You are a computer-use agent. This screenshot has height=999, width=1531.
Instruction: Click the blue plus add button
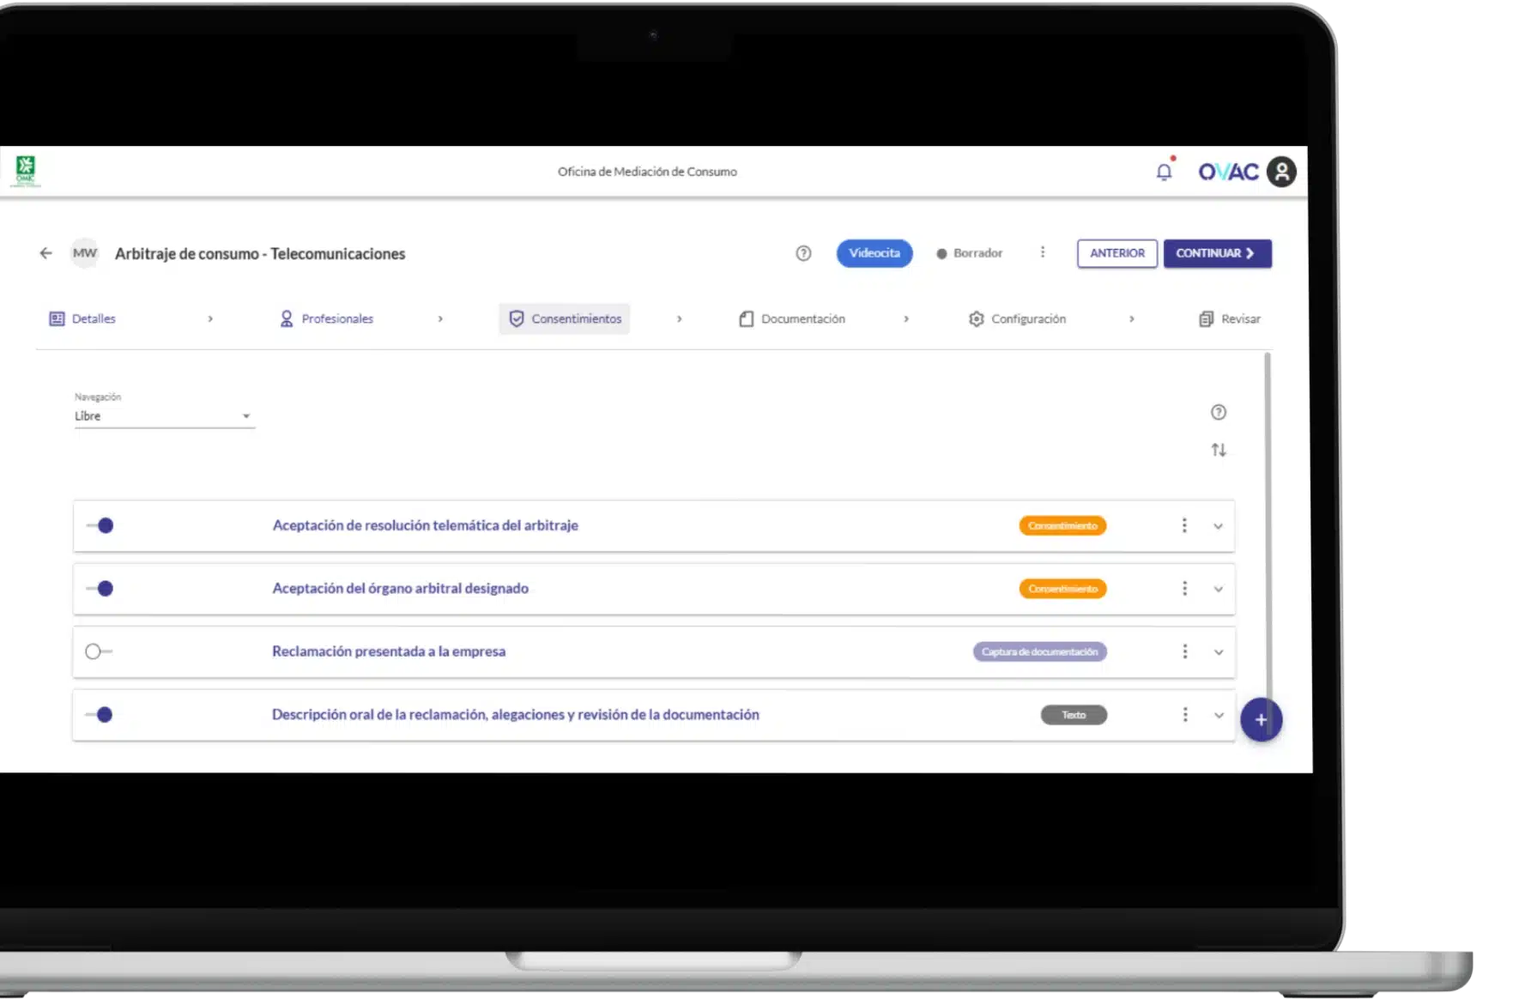(x=1261, y=719)
